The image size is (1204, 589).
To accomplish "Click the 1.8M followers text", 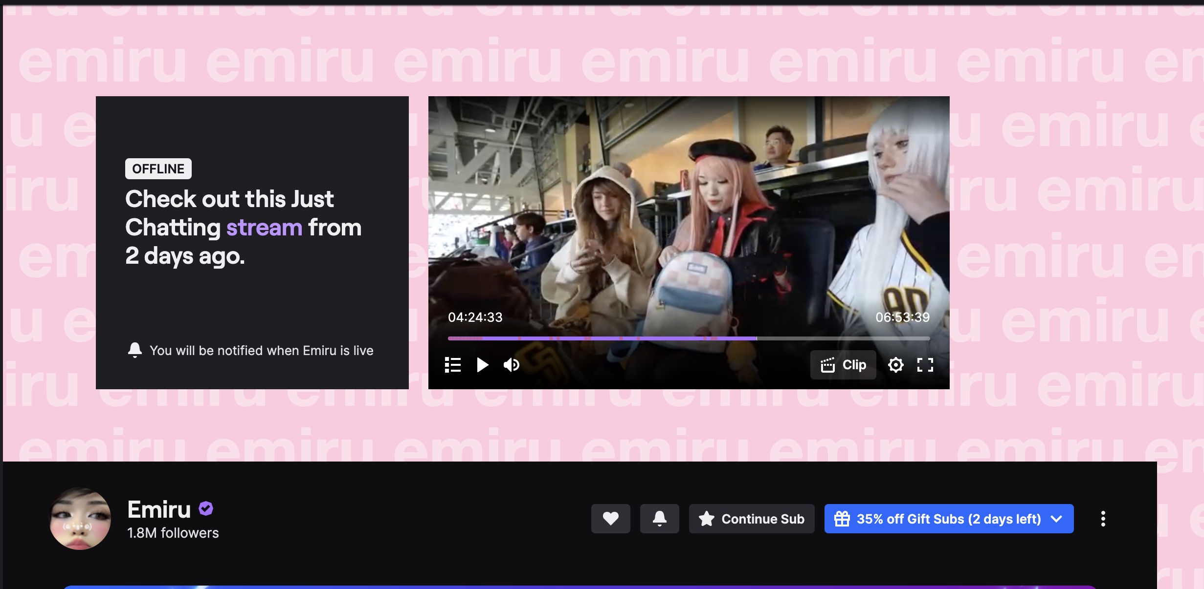I will point(173,533).
